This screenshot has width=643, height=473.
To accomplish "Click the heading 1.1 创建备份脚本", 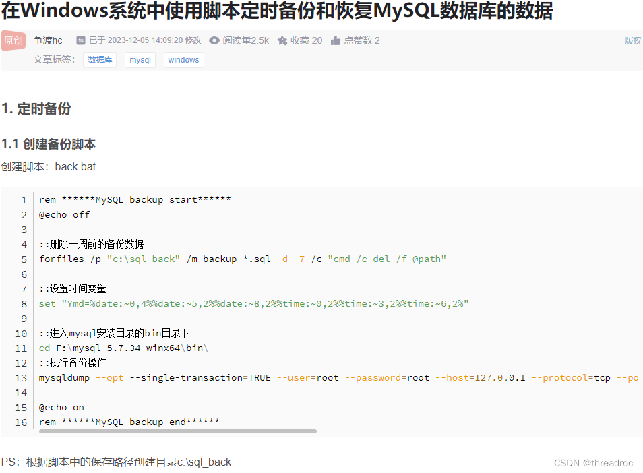I will [49, 144].
